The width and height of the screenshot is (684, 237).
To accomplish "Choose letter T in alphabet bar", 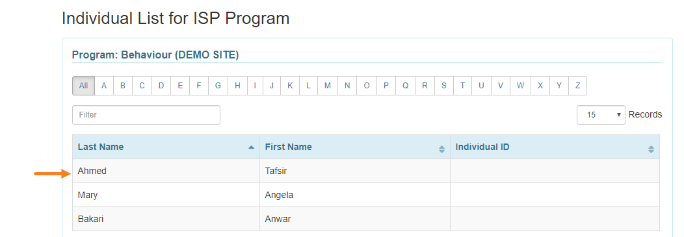I will pos(462,86).
